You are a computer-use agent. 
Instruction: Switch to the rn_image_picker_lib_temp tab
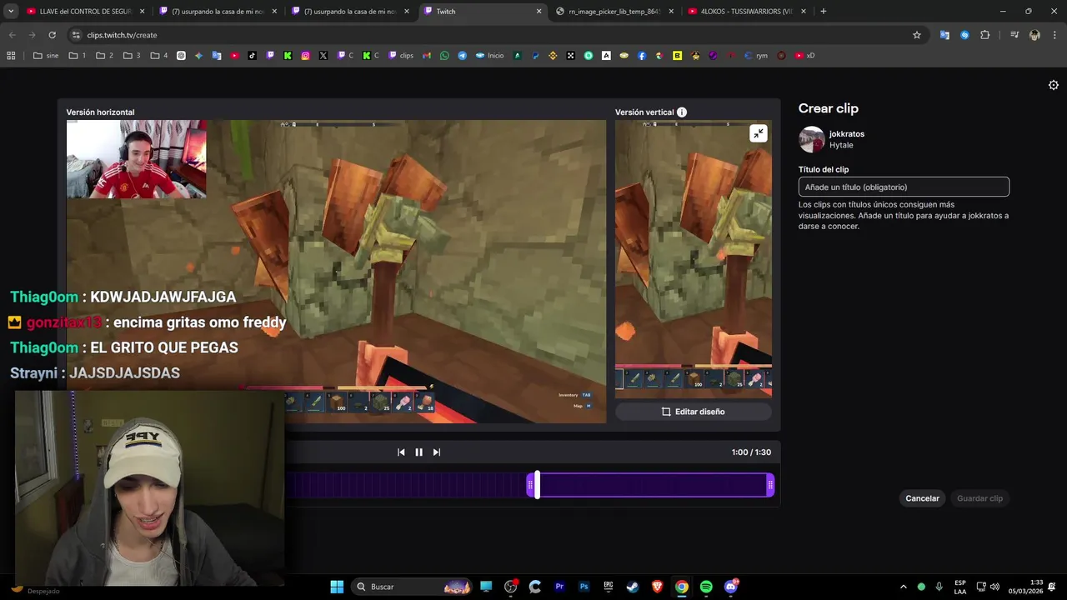click(x=615, y=12)
